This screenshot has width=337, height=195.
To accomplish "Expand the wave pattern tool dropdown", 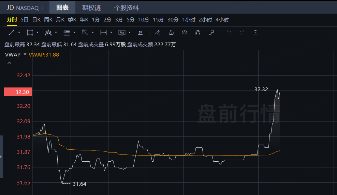I will [56, 32].
